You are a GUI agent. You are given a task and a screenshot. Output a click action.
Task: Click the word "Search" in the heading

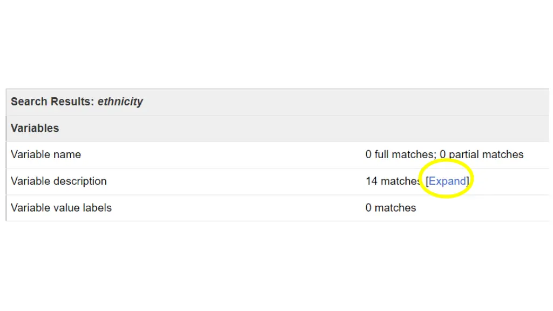pyautogui.click(x=29, y=102)
